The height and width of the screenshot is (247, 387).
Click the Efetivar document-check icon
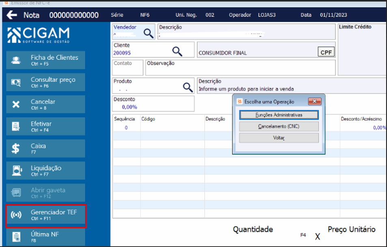(x=16, y=126)
